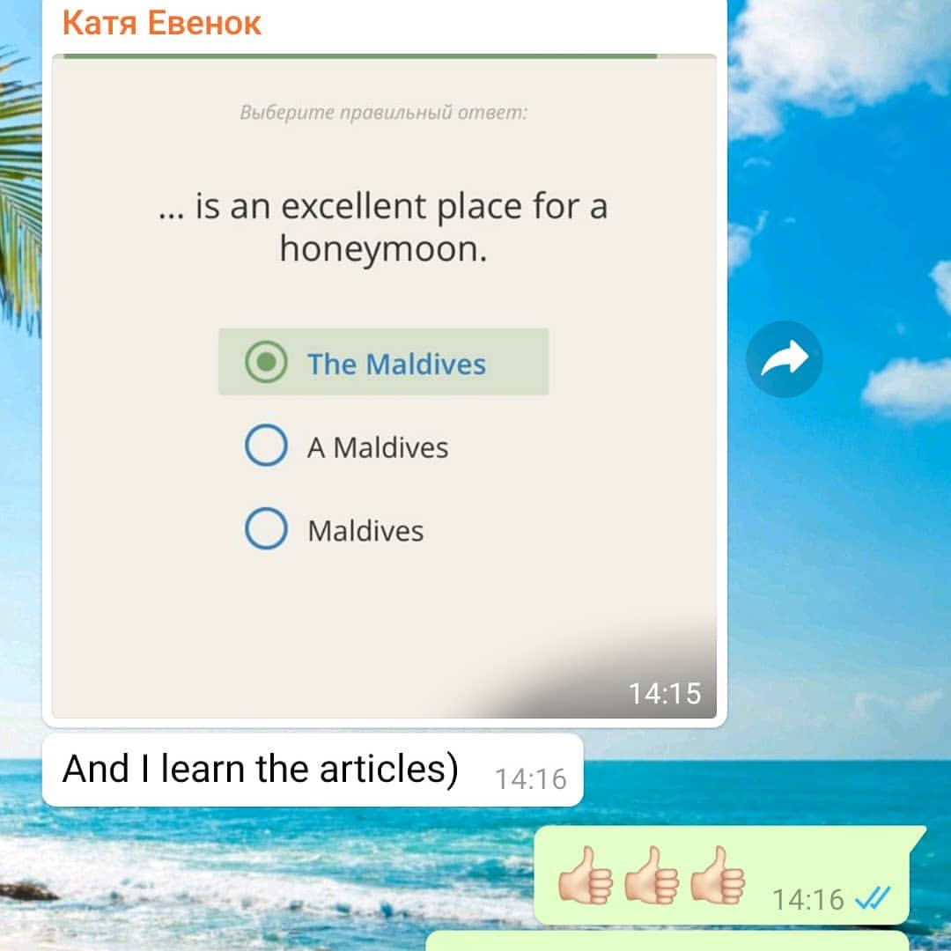Tap the 14:15 timestamp on the image

[665, 693]
